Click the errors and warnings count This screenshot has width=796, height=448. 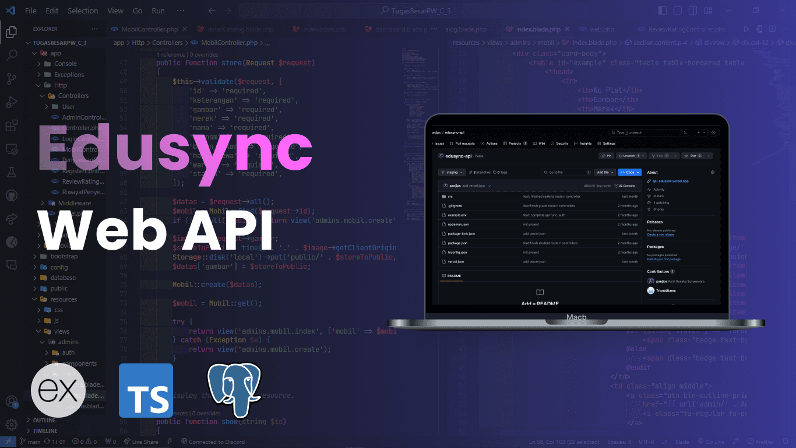(84, 442)
